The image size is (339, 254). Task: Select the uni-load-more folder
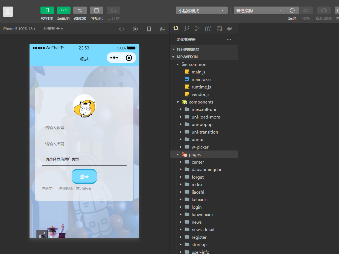pyautogui.click(x=204, y=117)
